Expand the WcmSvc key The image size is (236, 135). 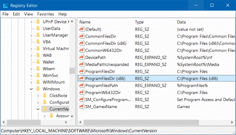coord(31,76)
